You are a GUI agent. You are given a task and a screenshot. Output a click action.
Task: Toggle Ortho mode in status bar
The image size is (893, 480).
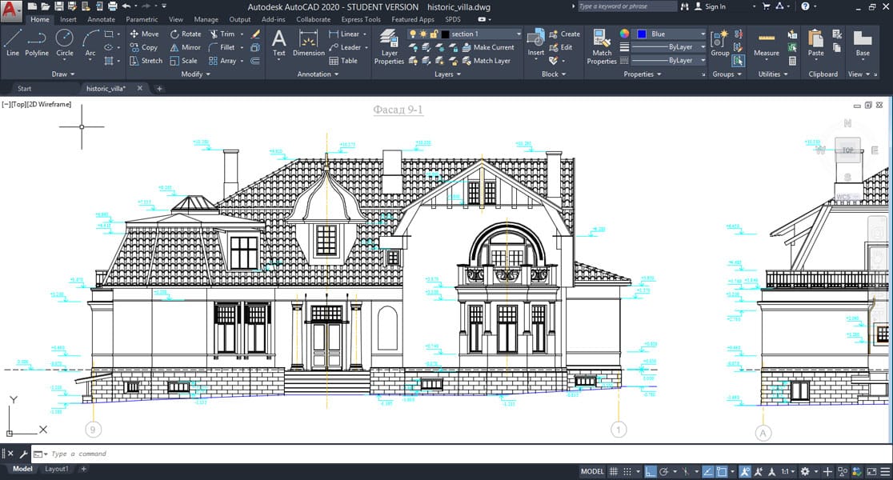point(651,471)
